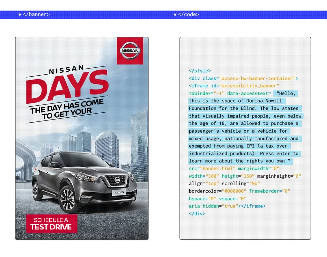Click the closing </iframe> tag
The width and height of the screenshot is (327, 257).
pyautogui.click(x=253, y=206)
